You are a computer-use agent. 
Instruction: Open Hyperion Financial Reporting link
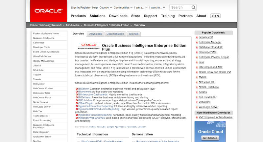[x=95, y=115]
